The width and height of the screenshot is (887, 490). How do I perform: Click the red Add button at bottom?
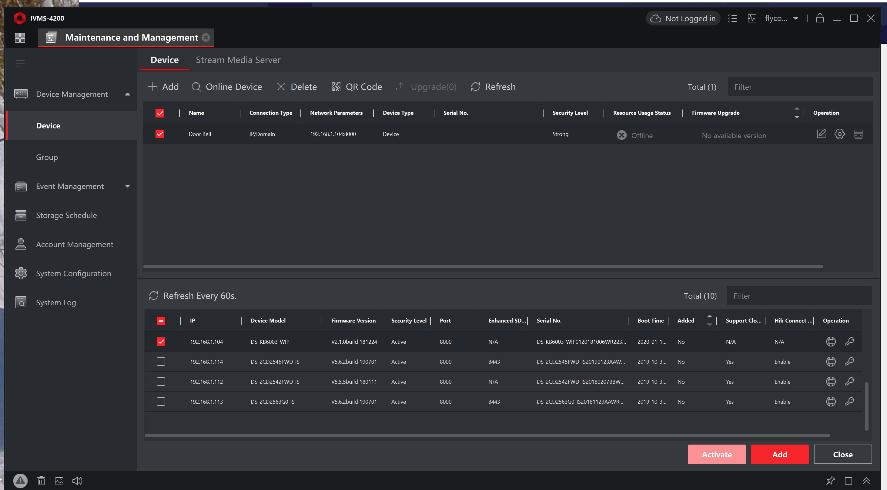(779, 454)
